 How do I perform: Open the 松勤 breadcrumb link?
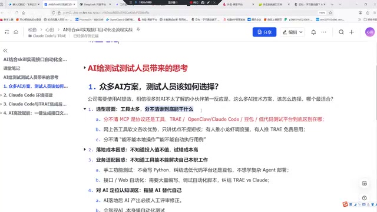point(32,30)
